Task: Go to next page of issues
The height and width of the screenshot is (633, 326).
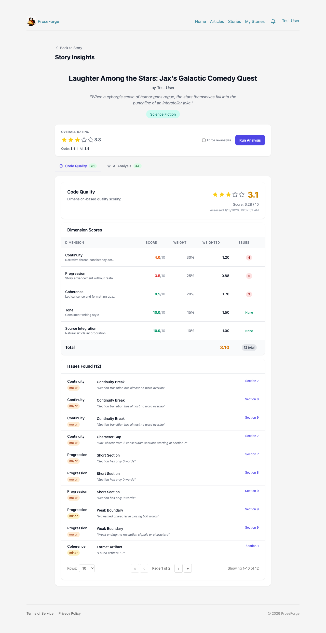Action: (x=179, y=568)
